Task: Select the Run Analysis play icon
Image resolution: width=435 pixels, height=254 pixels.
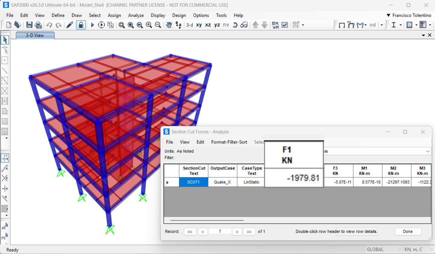Action: coord(92,25)
